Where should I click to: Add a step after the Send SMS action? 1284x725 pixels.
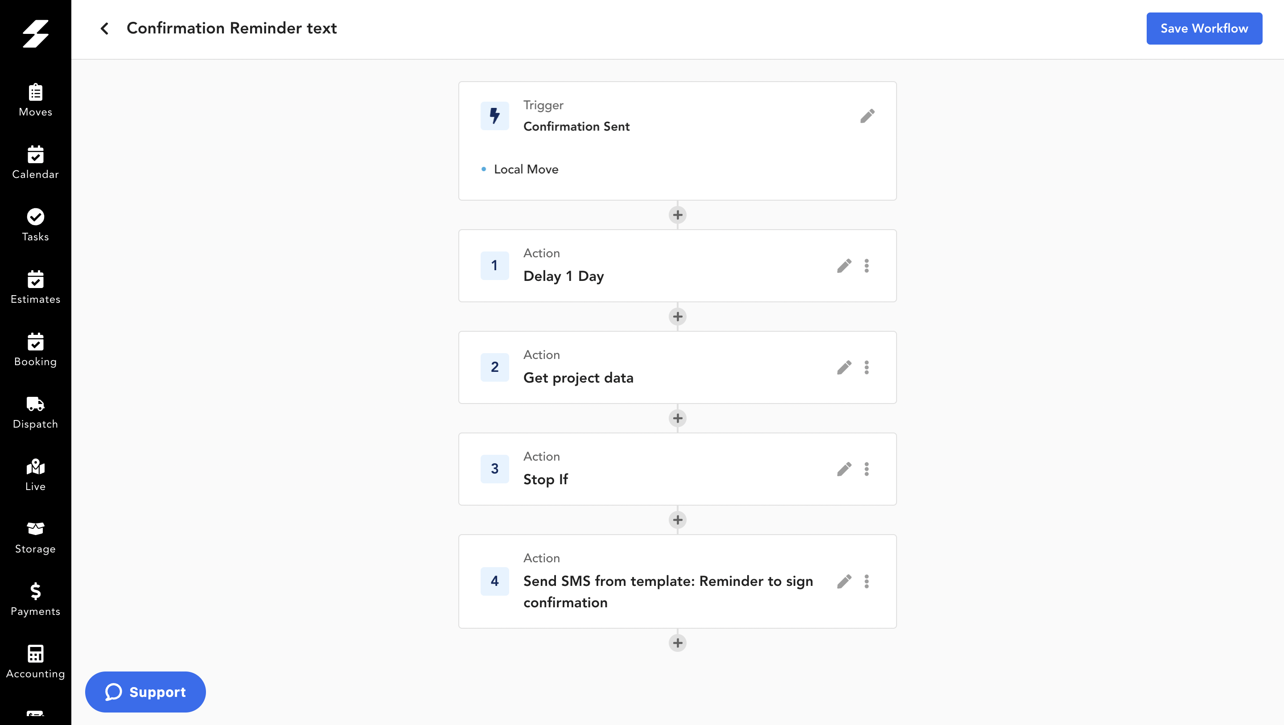(677, 643)
